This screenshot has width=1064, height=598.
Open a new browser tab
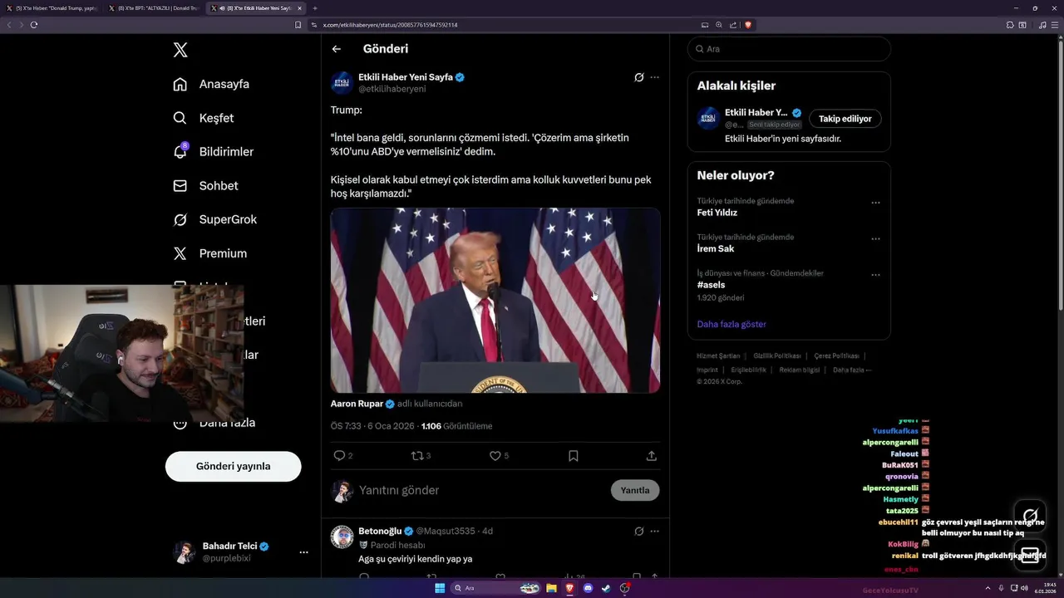pos(315,8)
